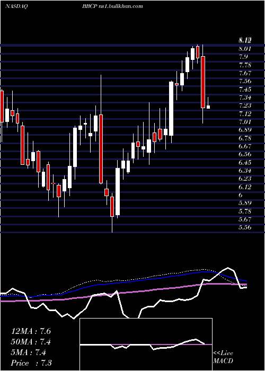Screen dimensions: 265x371
Task: Click the 6.45 price axis label
Action: point(245,163)
